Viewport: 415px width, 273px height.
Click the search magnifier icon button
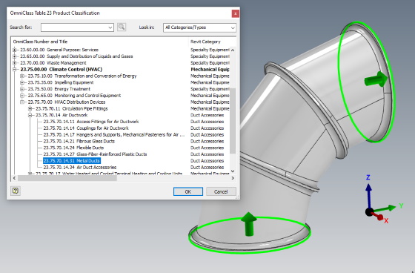(x=122, y=27)
